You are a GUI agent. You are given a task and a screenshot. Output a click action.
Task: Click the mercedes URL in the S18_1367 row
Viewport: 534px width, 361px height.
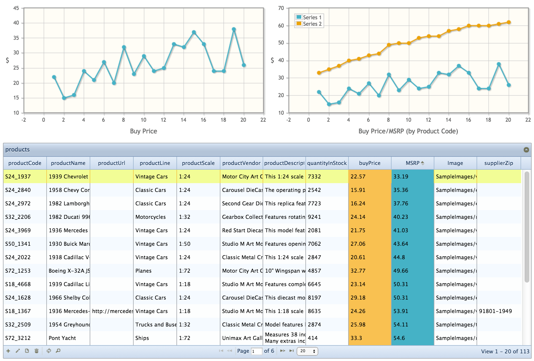[x=112, y=311]
